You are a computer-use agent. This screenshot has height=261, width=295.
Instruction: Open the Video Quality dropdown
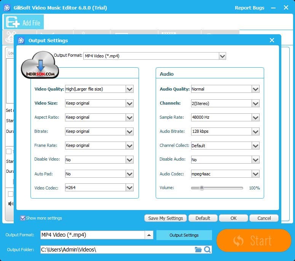(130, 89)
